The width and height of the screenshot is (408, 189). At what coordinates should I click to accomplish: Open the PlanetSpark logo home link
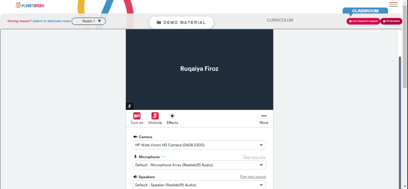[30, 5]
